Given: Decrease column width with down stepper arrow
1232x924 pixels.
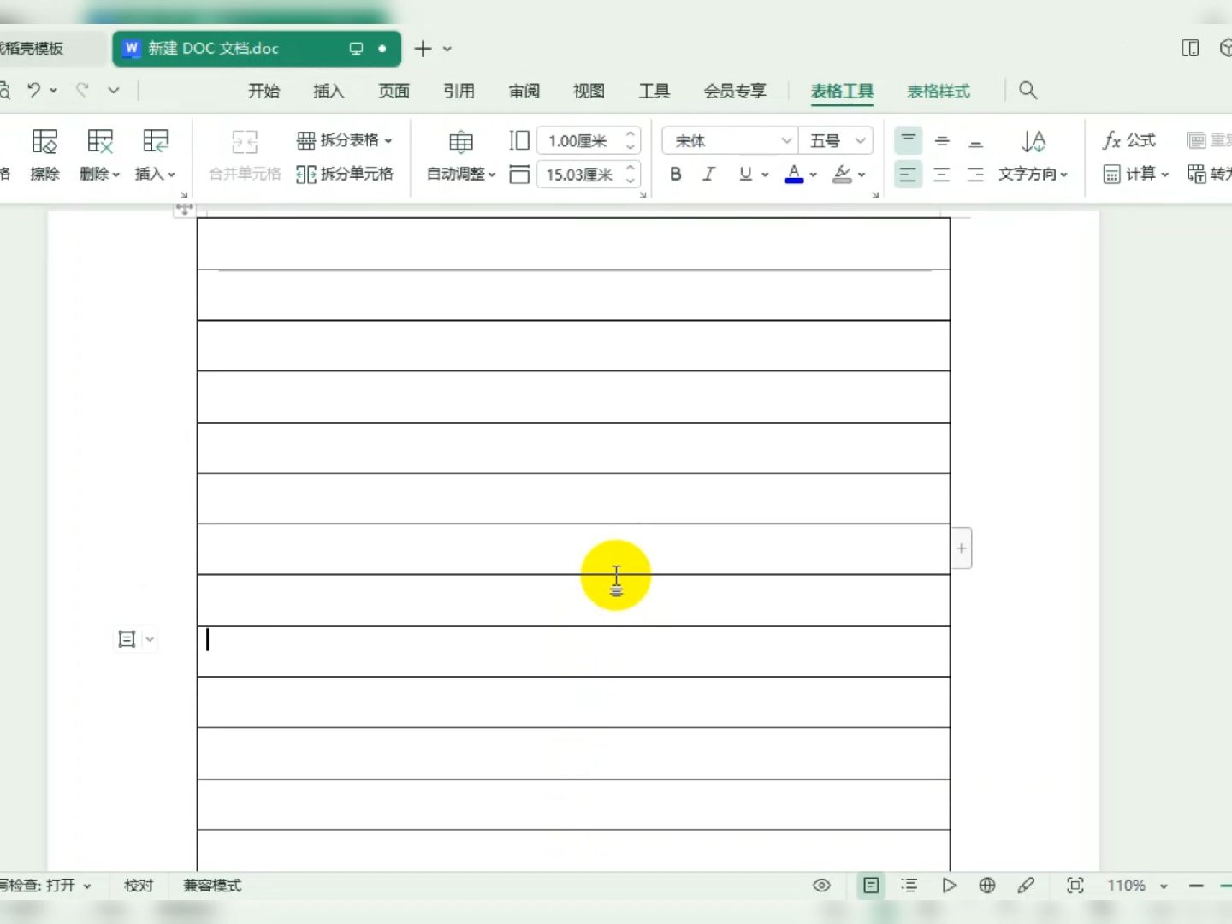Looking at the screenshot, I should tap(631, 181).
